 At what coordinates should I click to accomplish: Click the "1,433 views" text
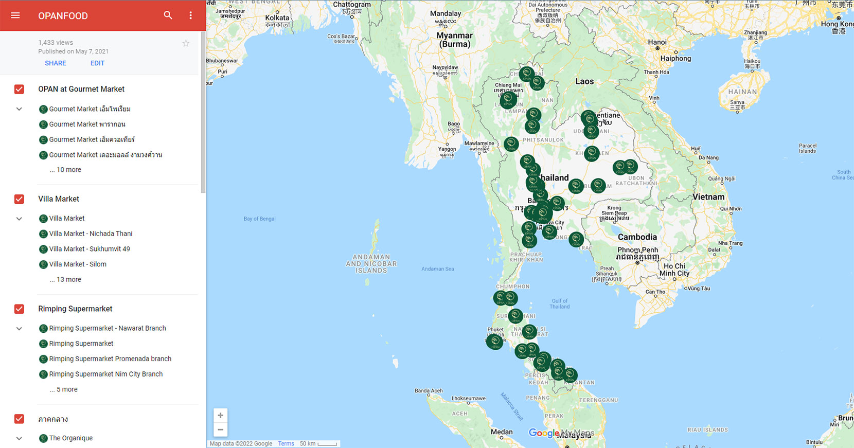point(56,43)
